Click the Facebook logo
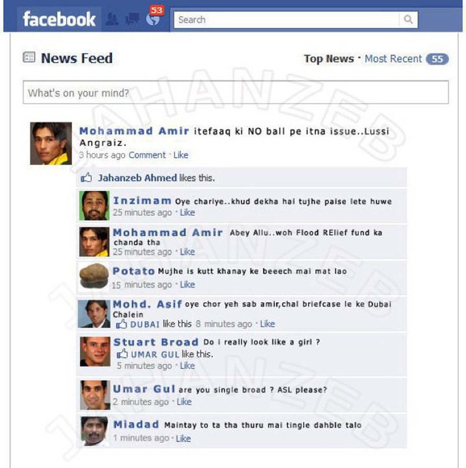 coord(59,19)
